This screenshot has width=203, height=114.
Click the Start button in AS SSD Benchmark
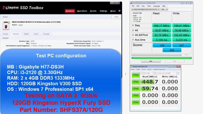tap(151, 61)
